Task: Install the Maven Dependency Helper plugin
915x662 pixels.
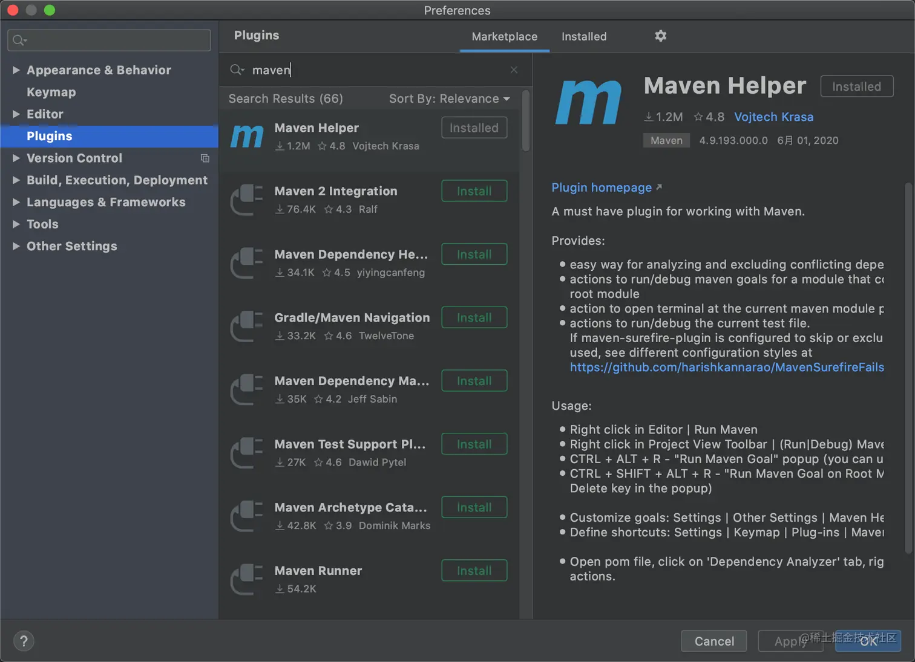Action: point(474,255)
